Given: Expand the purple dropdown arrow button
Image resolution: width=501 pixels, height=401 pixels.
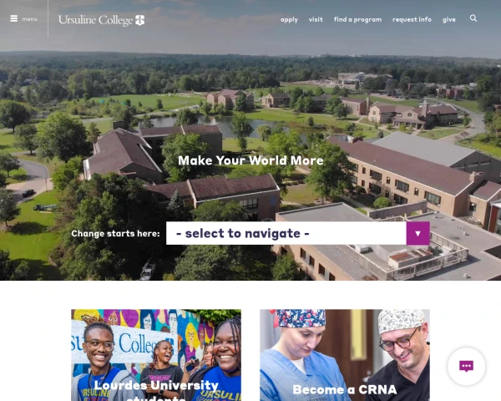Looking at the screenshot, I should click(418, 233).
